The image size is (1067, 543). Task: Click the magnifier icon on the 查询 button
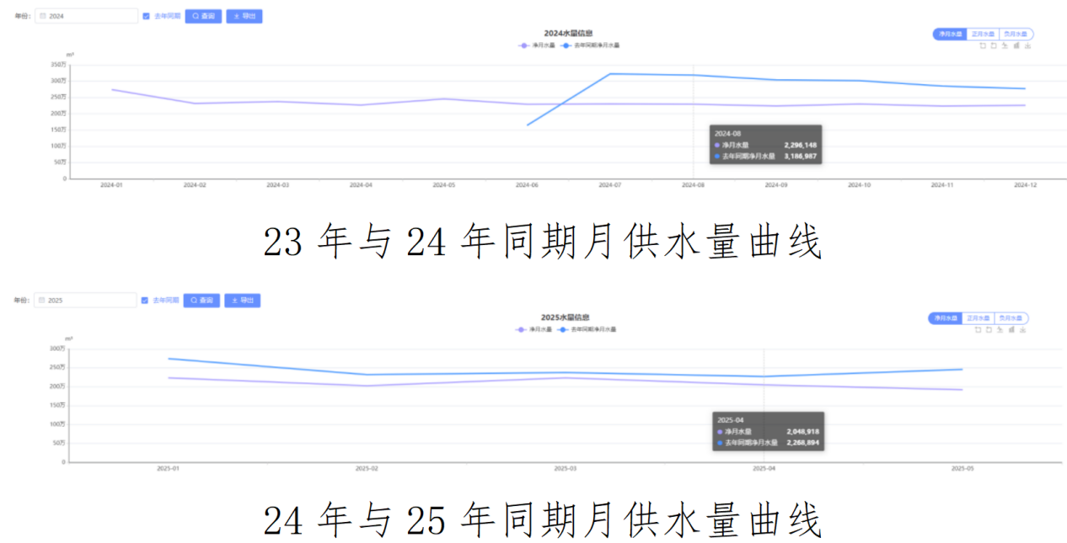tap(195, 15)
